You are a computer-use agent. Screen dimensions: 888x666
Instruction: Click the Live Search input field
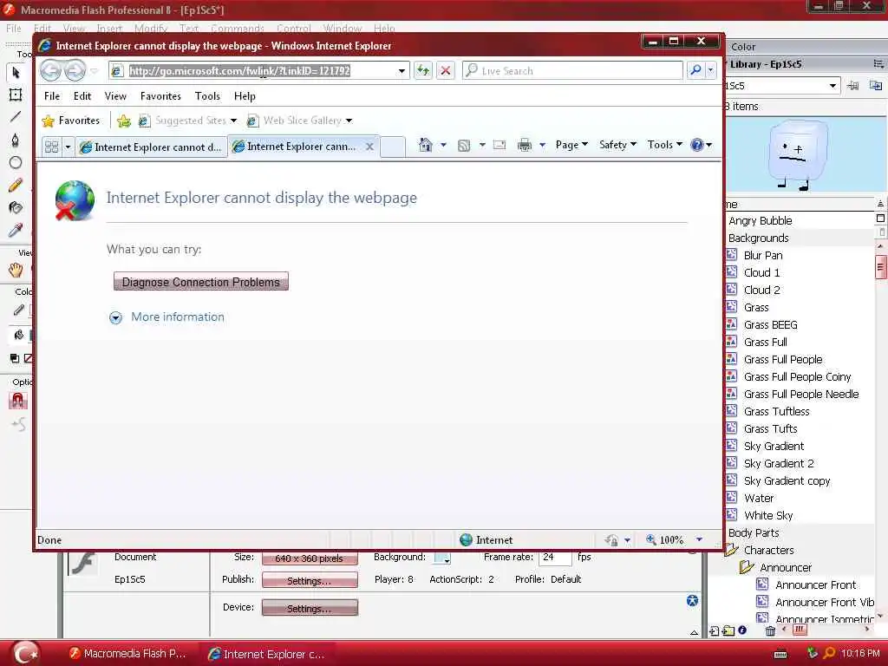pyautogui.click(x=573, y=71)
